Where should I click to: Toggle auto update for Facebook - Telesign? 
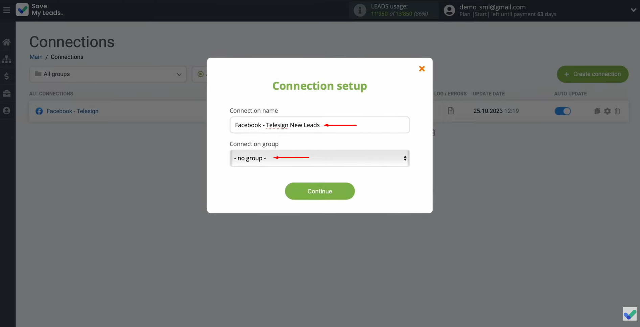(563, 111)
